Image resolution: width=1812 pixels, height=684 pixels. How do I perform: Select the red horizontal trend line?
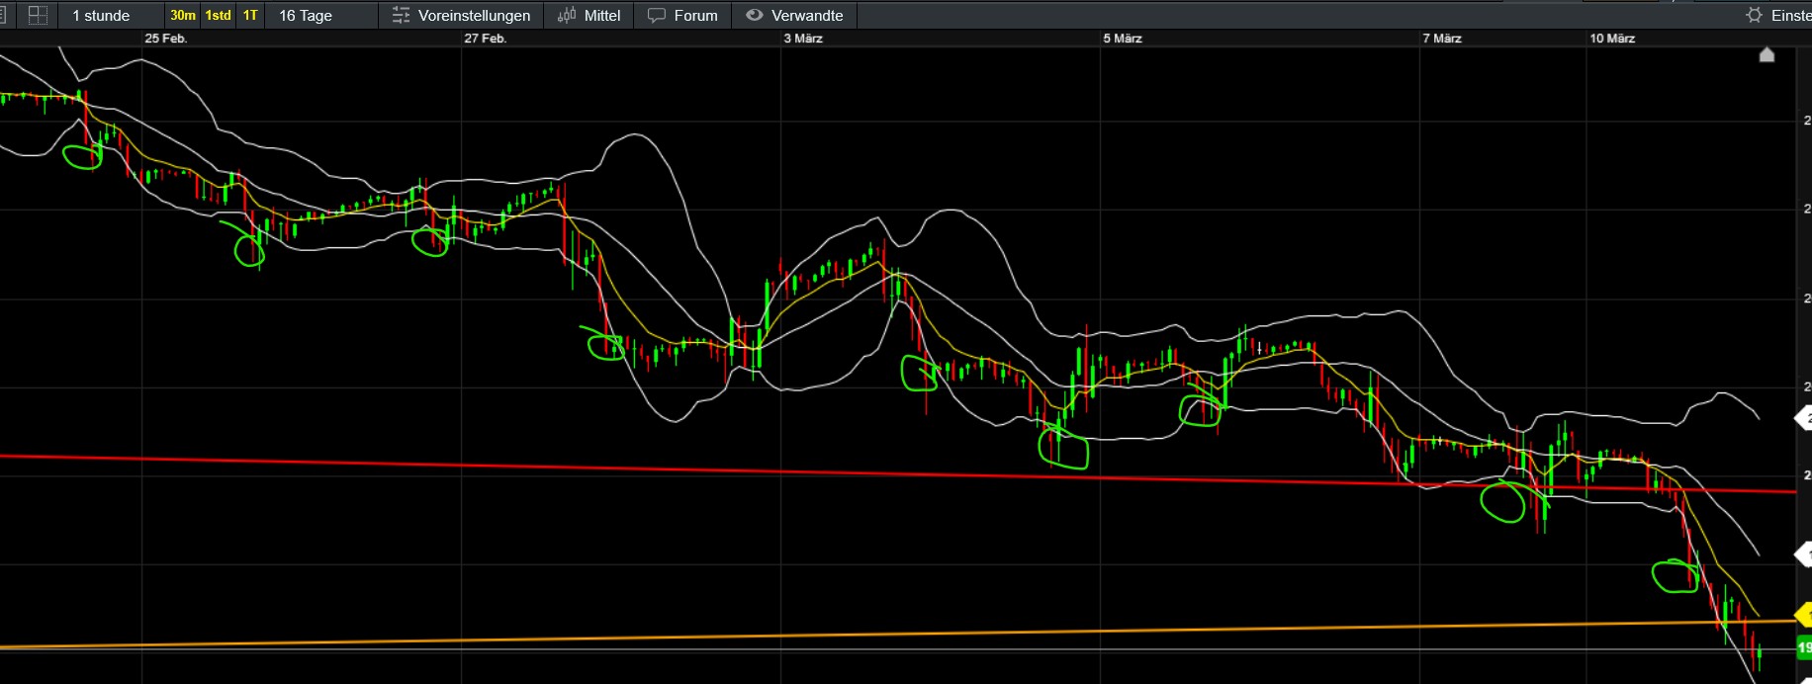(x=692, y=470)
